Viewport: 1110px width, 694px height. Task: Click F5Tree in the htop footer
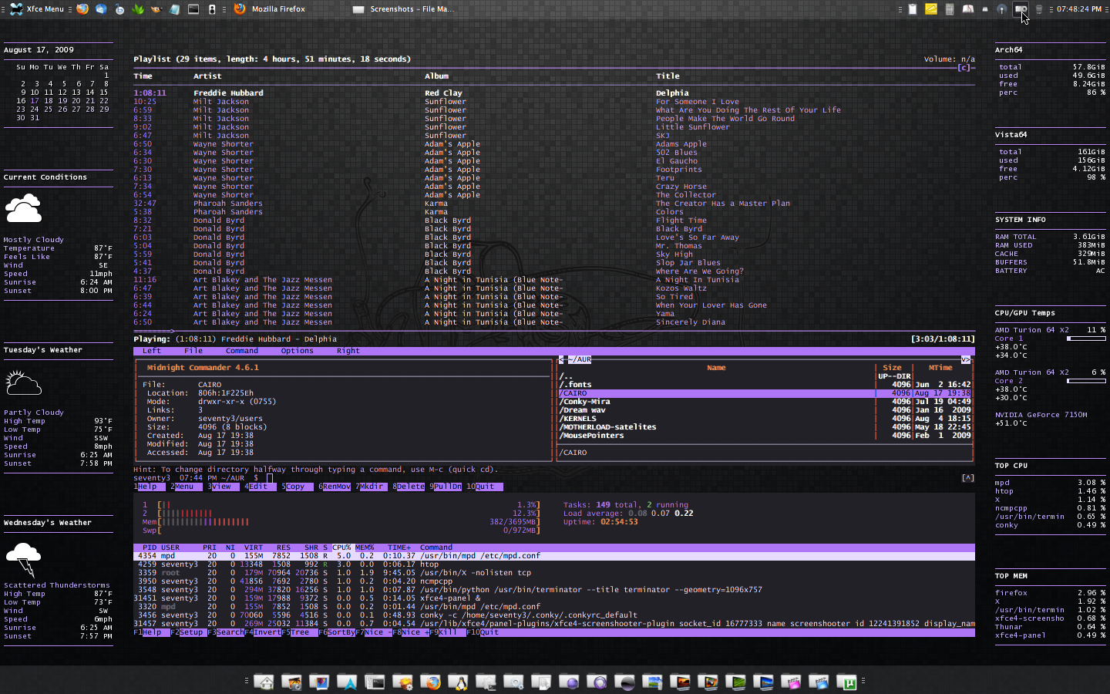[x=299, y=632]
